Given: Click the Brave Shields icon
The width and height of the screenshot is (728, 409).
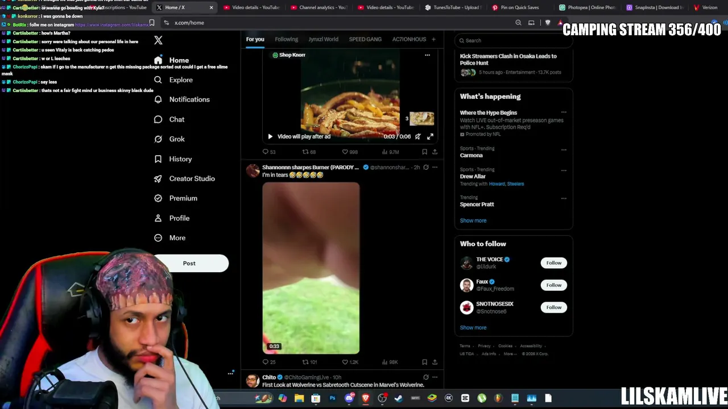Looking at the screenshot, I should pyautogui.click(x=548, y=23).
